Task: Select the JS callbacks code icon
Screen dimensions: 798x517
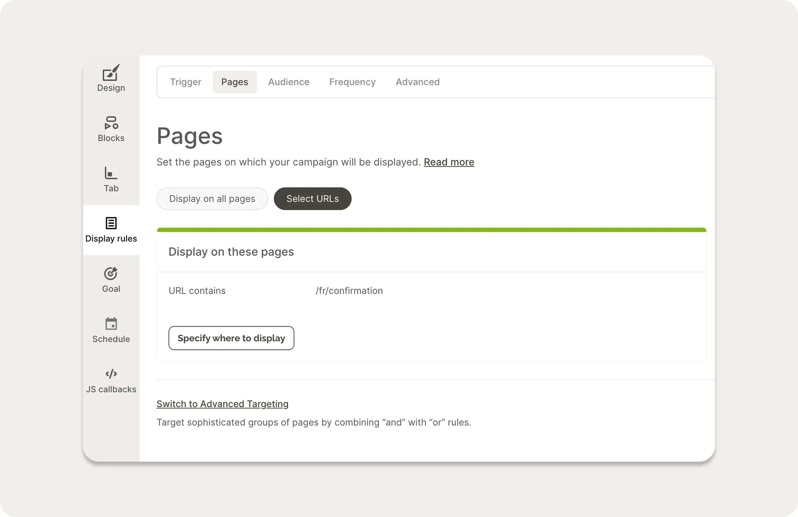Action: coord(111,374)
